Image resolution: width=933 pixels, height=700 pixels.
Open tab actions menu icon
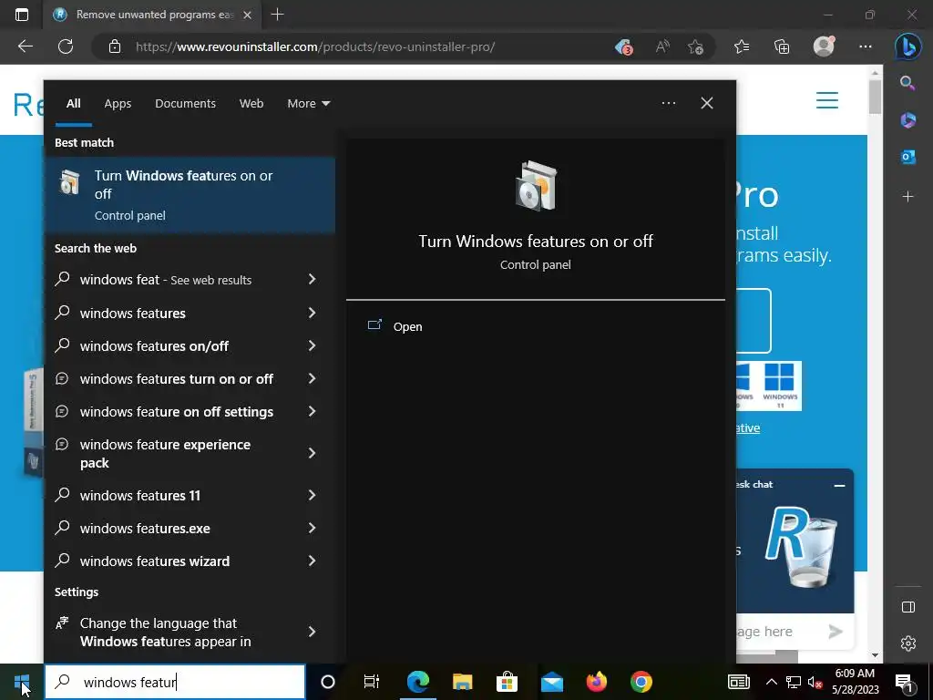click(22, 15)
